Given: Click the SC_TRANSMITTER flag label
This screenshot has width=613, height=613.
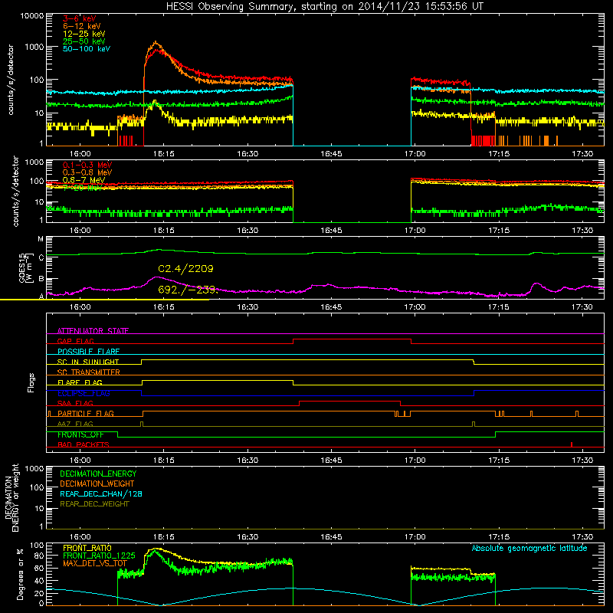Looking at the screenshot, I should click(89, 372).
